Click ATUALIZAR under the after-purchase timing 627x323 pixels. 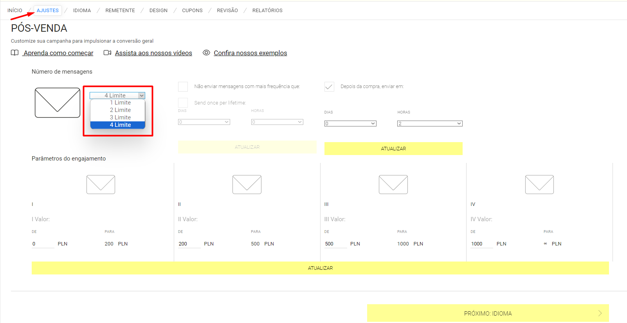[x=393, y=149]
